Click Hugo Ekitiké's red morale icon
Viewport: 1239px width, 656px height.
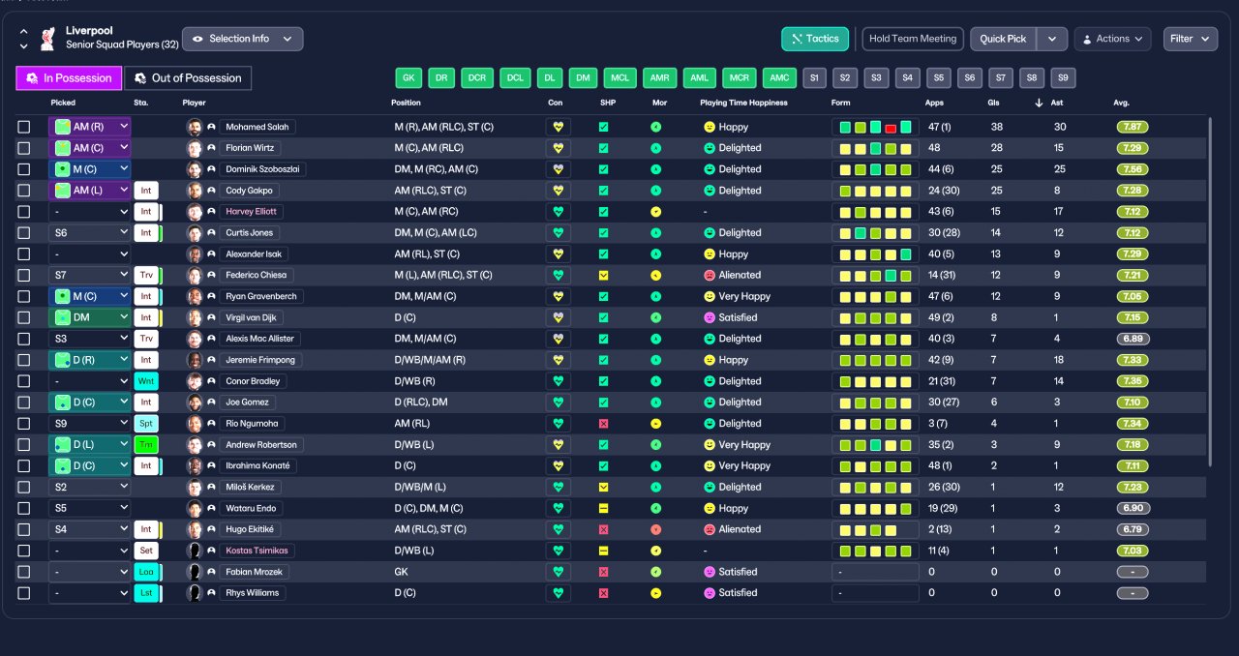click(x=655, y=529)
